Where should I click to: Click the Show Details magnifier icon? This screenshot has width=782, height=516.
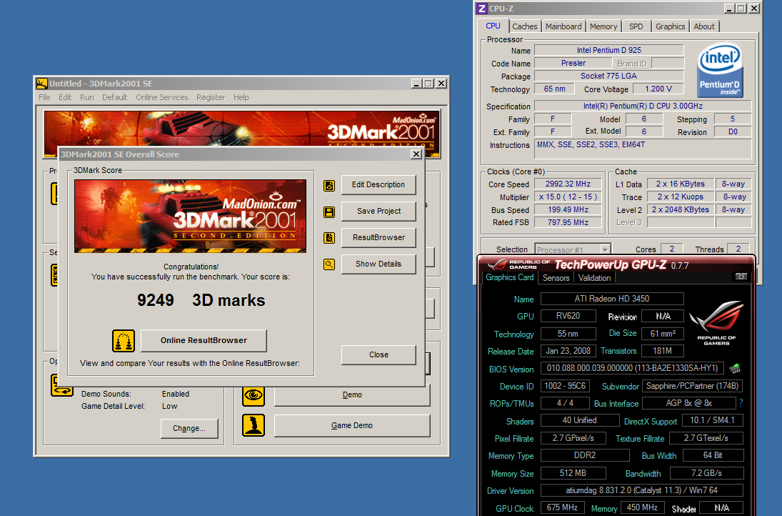click(x=329, y=264)
